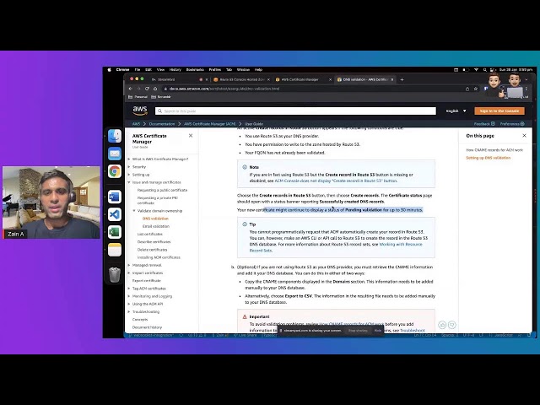Screen dimensions: 540x405
Task: Close the On this page panel
Action: click(x=524, y=136)
